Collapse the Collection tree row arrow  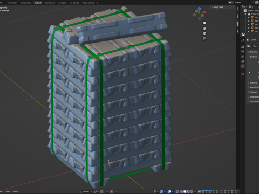click(x=245, y=14)
